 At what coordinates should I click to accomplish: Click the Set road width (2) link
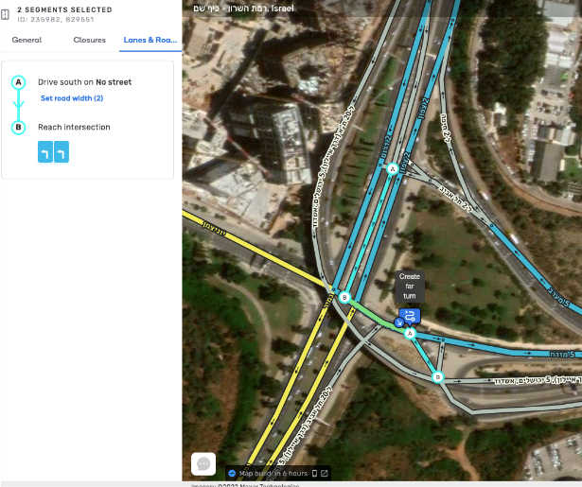[72, 98]
